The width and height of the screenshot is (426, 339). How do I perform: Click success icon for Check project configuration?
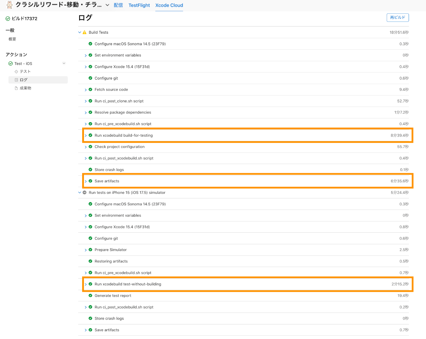pyautogui.click(x=90, y=147)
